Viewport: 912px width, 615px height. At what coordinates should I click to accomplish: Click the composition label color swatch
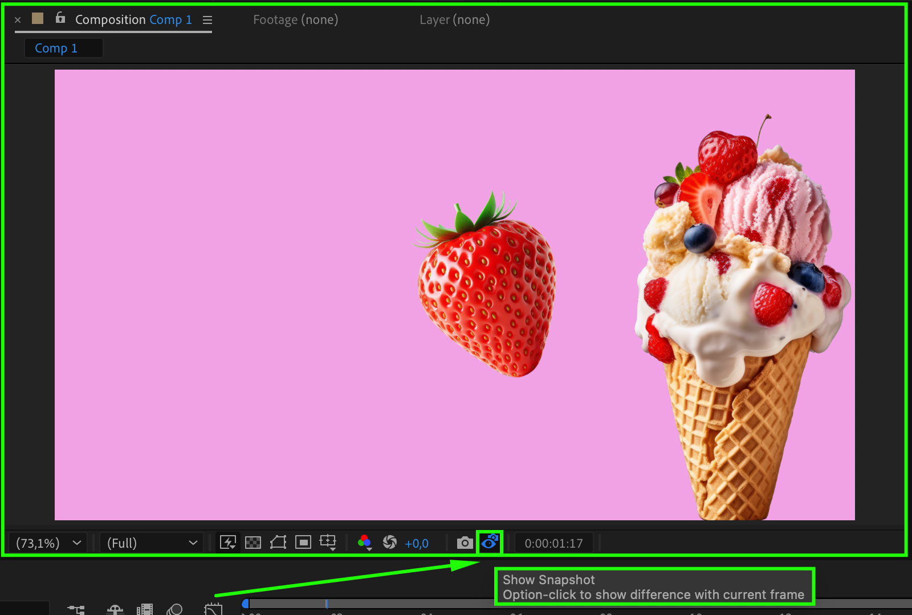pyautogui.click(x=38, y=19)
